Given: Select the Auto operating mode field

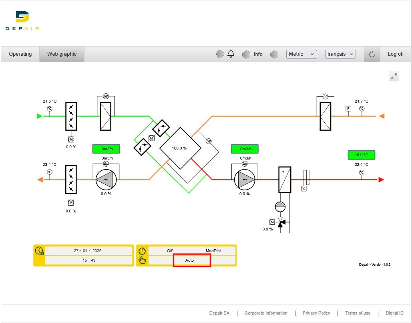Looking at the screenshot, I should coord(192,260).
